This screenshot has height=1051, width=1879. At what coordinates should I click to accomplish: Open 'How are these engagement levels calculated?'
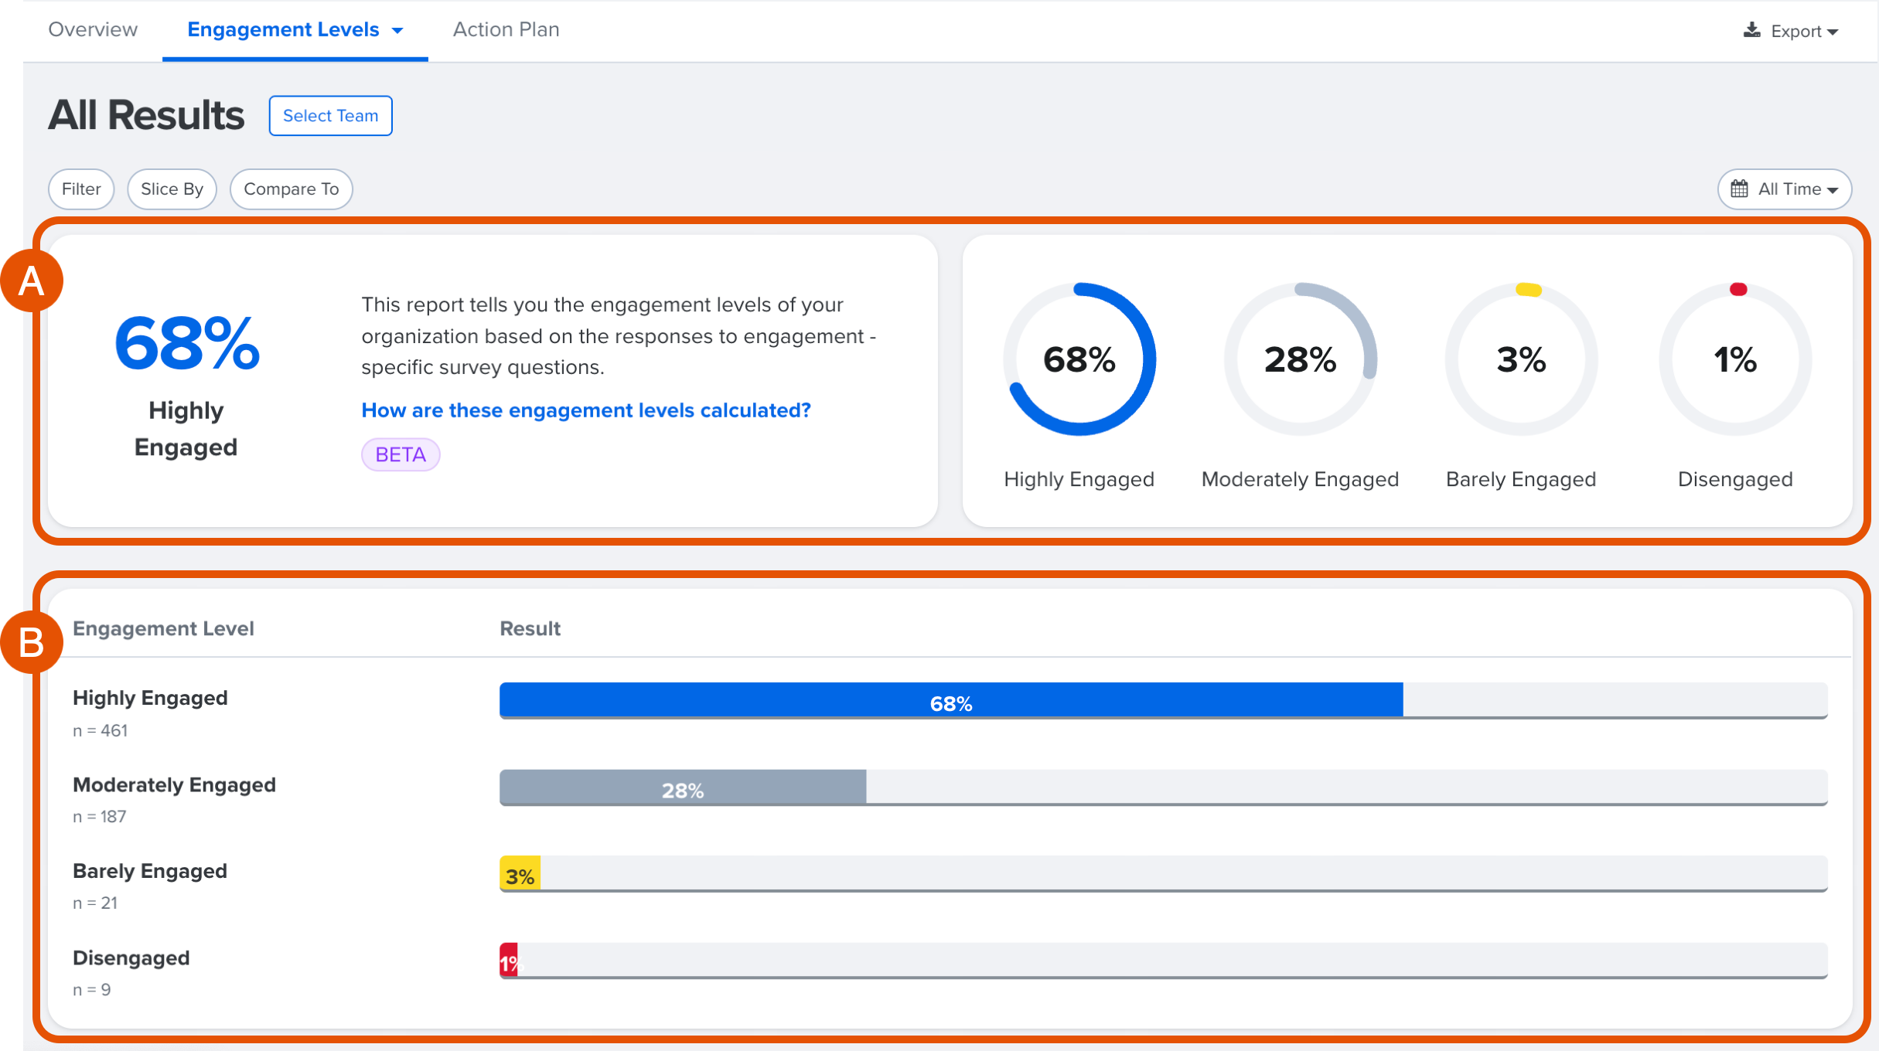coord(585,410)
